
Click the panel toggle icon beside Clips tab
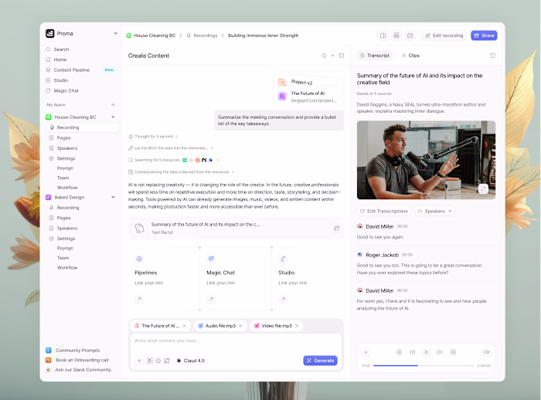coord(493,56)
